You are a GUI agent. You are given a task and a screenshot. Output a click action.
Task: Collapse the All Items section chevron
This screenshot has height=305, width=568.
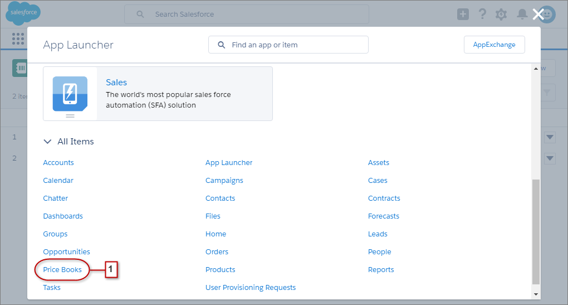[47, 142]
